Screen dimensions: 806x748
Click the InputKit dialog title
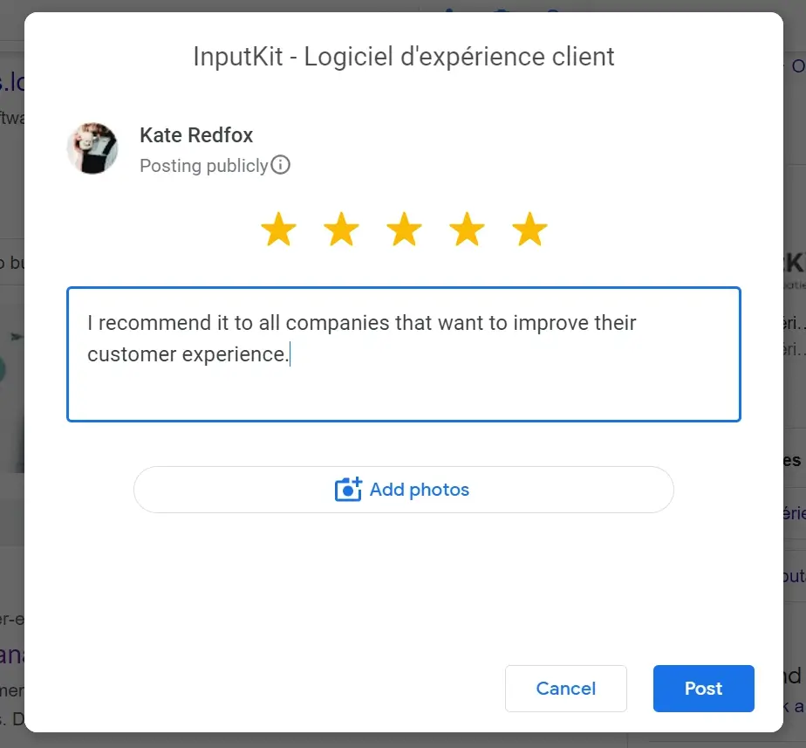coord(404,57)
